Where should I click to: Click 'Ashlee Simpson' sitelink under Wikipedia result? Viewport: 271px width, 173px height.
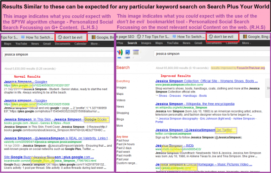[244, 118]
